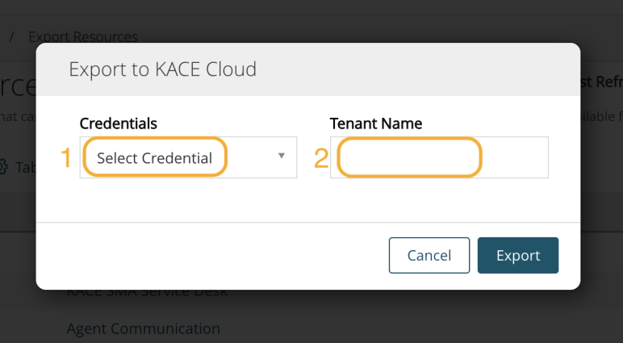The image size is (623, 343).
Task: Click the orange number 1 marker
Action: coord(67,158)
